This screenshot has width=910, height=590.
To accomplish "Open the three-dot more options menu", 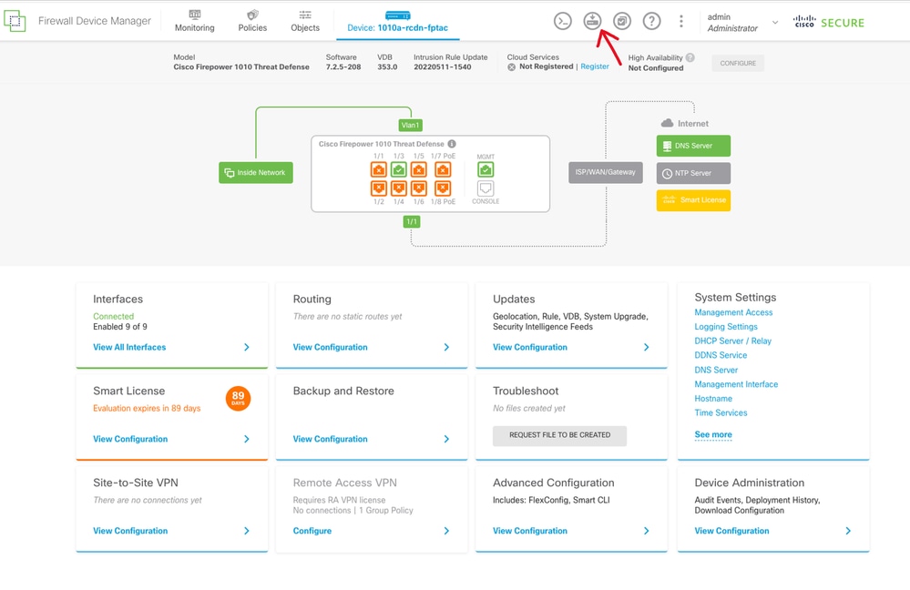I will point(680,22).
